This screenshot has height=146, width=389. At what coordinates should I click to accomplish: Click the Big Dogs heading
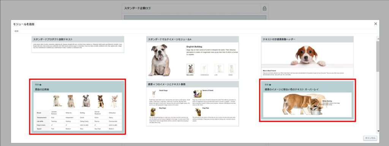click(x=162, y=108)
